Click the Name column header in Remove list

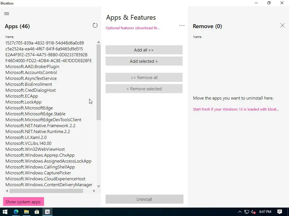pos(197,37)
